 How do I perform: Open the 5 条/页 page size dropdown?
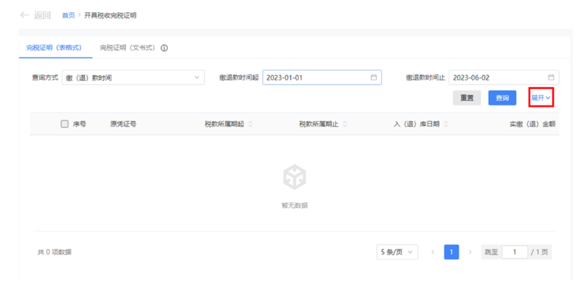click(397, 252)
